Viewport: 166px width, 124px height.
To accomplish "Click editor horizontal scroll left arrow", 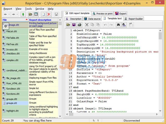I will point(67,114).
